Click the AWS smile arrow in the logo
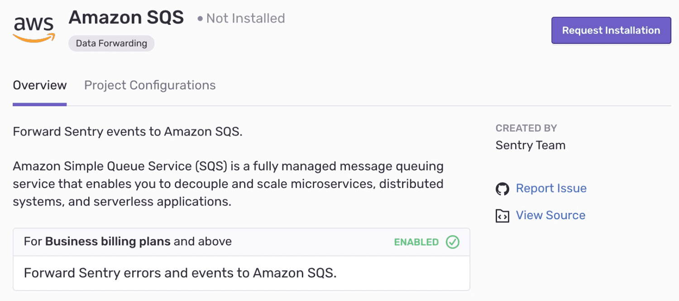679x301 pixels. click(x=33, y=37)
